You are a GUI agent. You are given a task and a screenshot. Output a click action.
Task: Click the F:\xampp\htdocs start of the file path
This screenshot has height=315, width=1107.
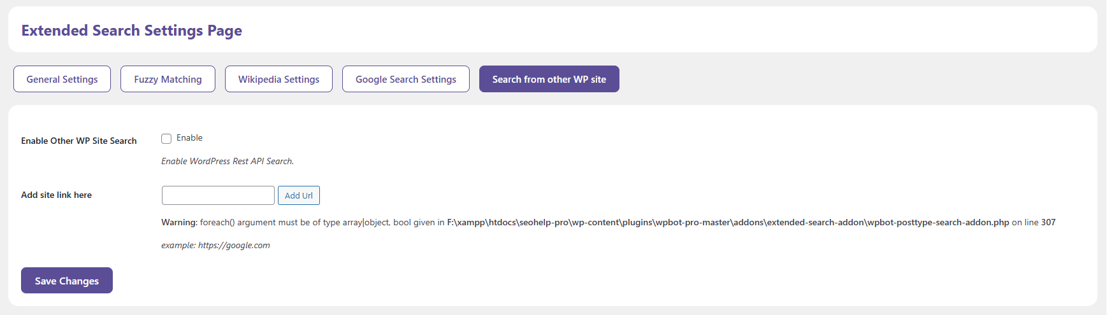tap(482, 222)
